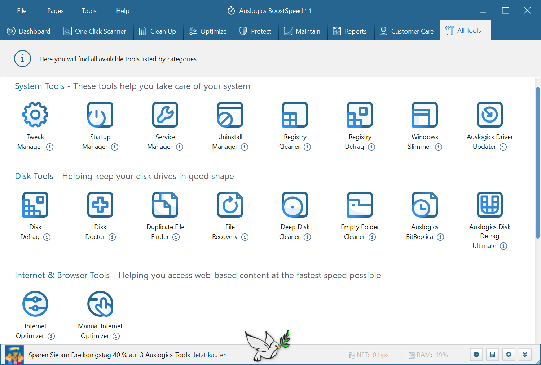This screenshot has height=365, width=541.
Task: Open the File menu
Action: click(22, 11)
